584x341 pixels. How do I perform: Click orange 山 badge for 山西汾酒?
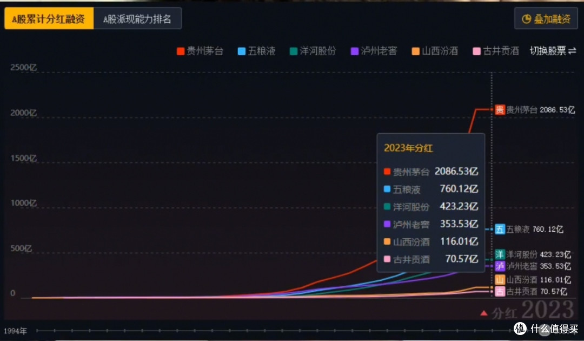500,279
